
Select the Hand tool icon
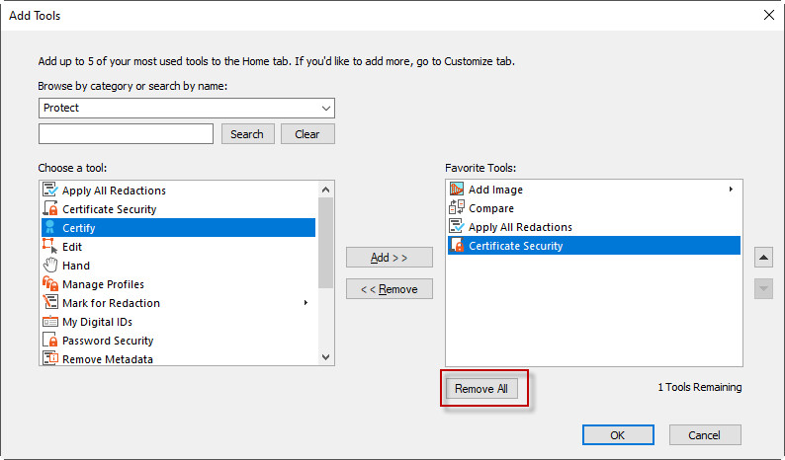pyautogui.click(x=50, y=266)
